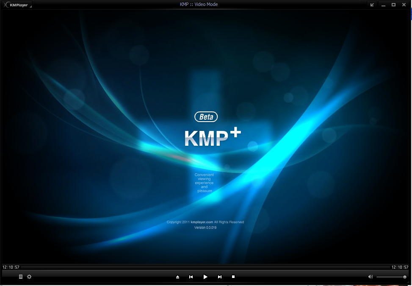Screen dimensions: 412x286
Task: Click the volume slider handle
Action: [405, 277]
